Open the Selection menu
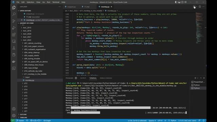217x122 pixels. click(x=30, y=2)
